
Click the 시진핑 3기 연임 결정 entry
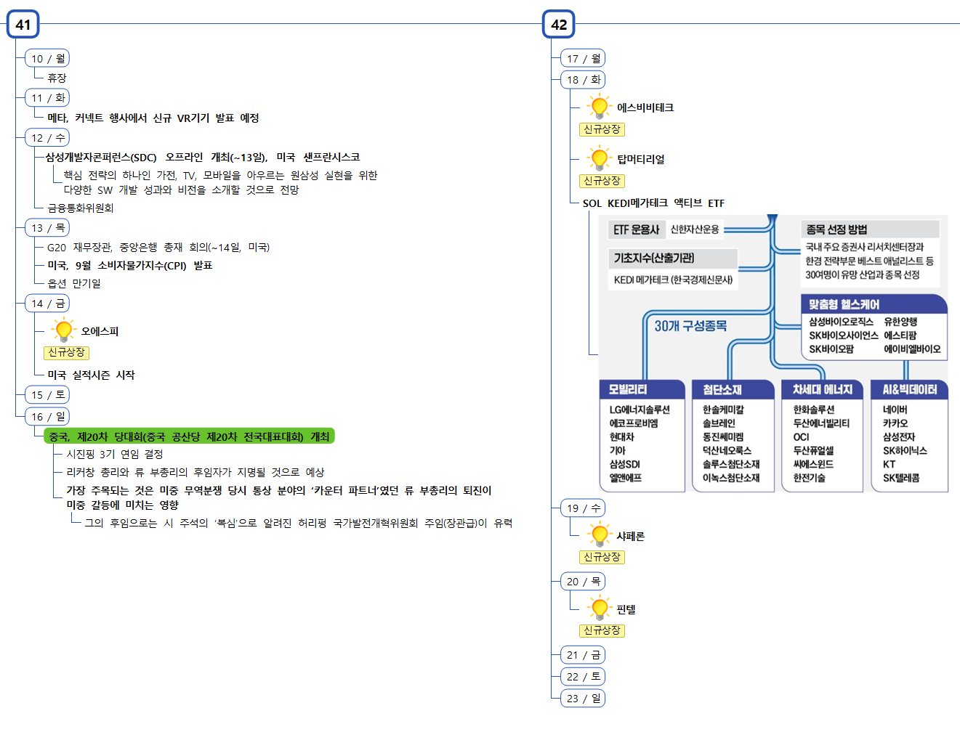pos(114,454)
